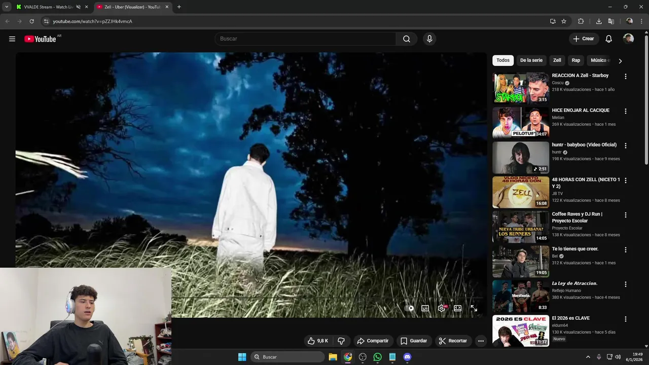Viewport: 649px width, 365px height.
Task: Open HICE ENOJAR AL CACIQUE title
Action: coord(581,110)
